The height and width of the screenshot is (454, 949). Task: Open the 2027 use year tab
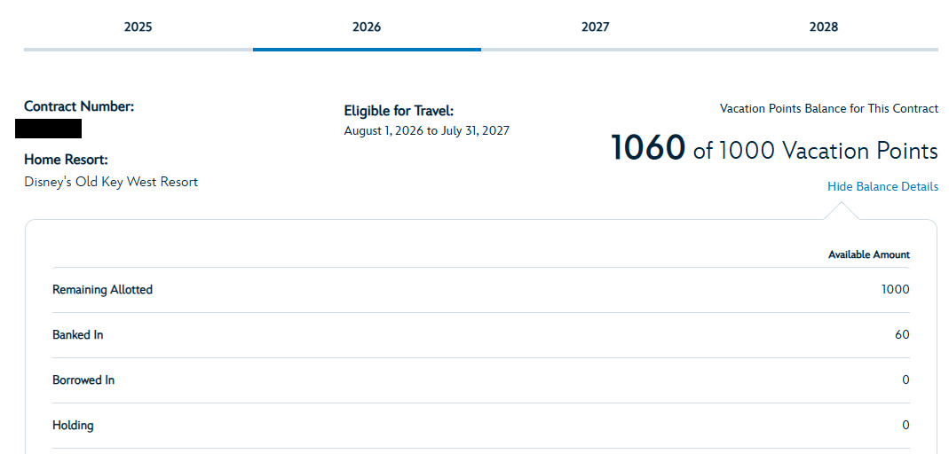coord(595,27)
